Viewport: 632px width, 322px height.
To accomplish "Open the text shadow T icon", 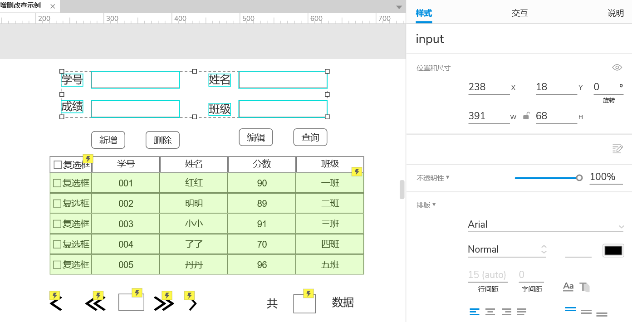I will point(585,287).
